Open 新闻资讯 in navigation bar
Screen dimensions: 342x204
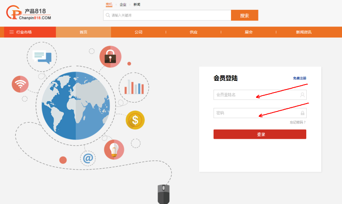(x=303, y=32)
